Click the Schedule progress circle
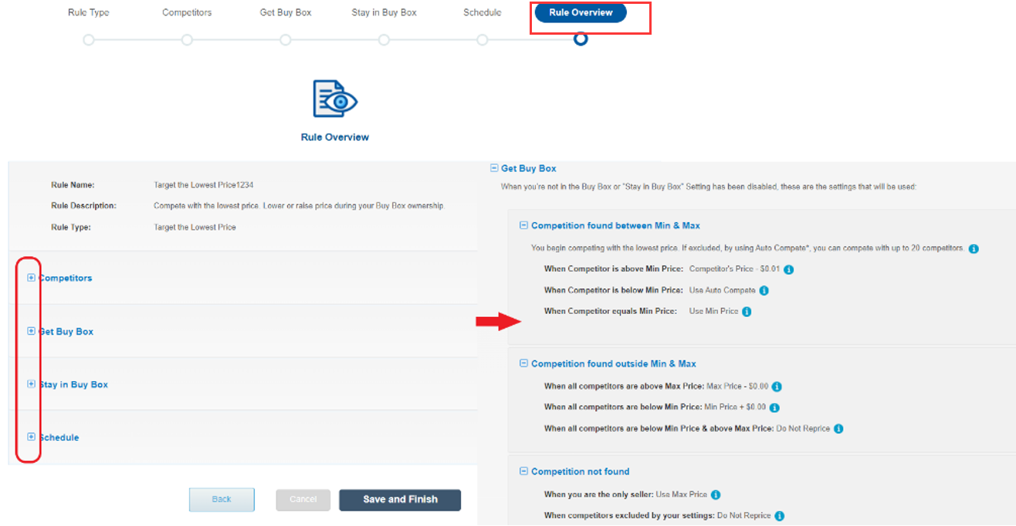The height and width of the screenshot is (526, 1016). click(x=483, y=39)
